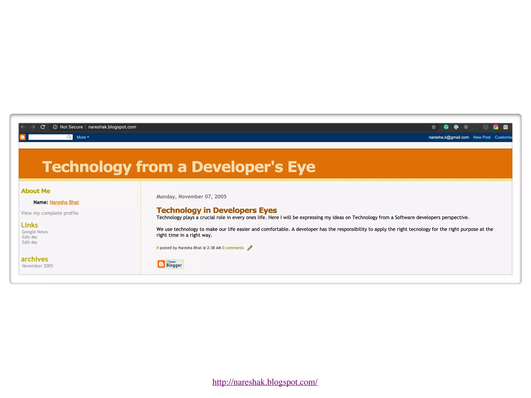Click the green screenshot capture extension icon
Screen dimensions: 531x398
pyautogui.click(x=476, y=127)
